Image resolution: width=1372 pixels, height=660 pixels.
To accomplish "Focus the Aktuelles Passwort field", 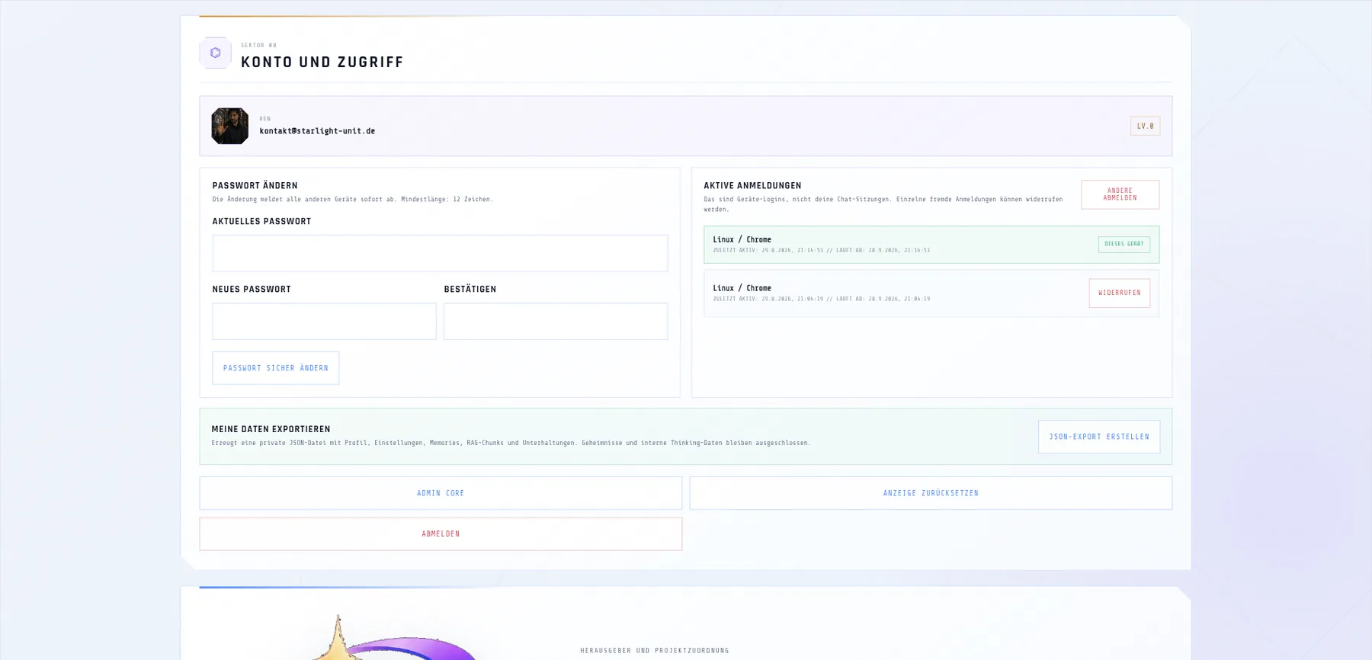I will point(440,253).
